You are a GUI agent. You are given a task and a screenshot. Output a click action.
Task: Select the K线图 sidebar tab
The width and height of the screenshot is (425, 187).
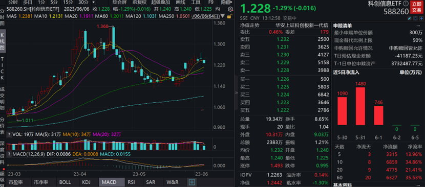[x=2, y=41]
